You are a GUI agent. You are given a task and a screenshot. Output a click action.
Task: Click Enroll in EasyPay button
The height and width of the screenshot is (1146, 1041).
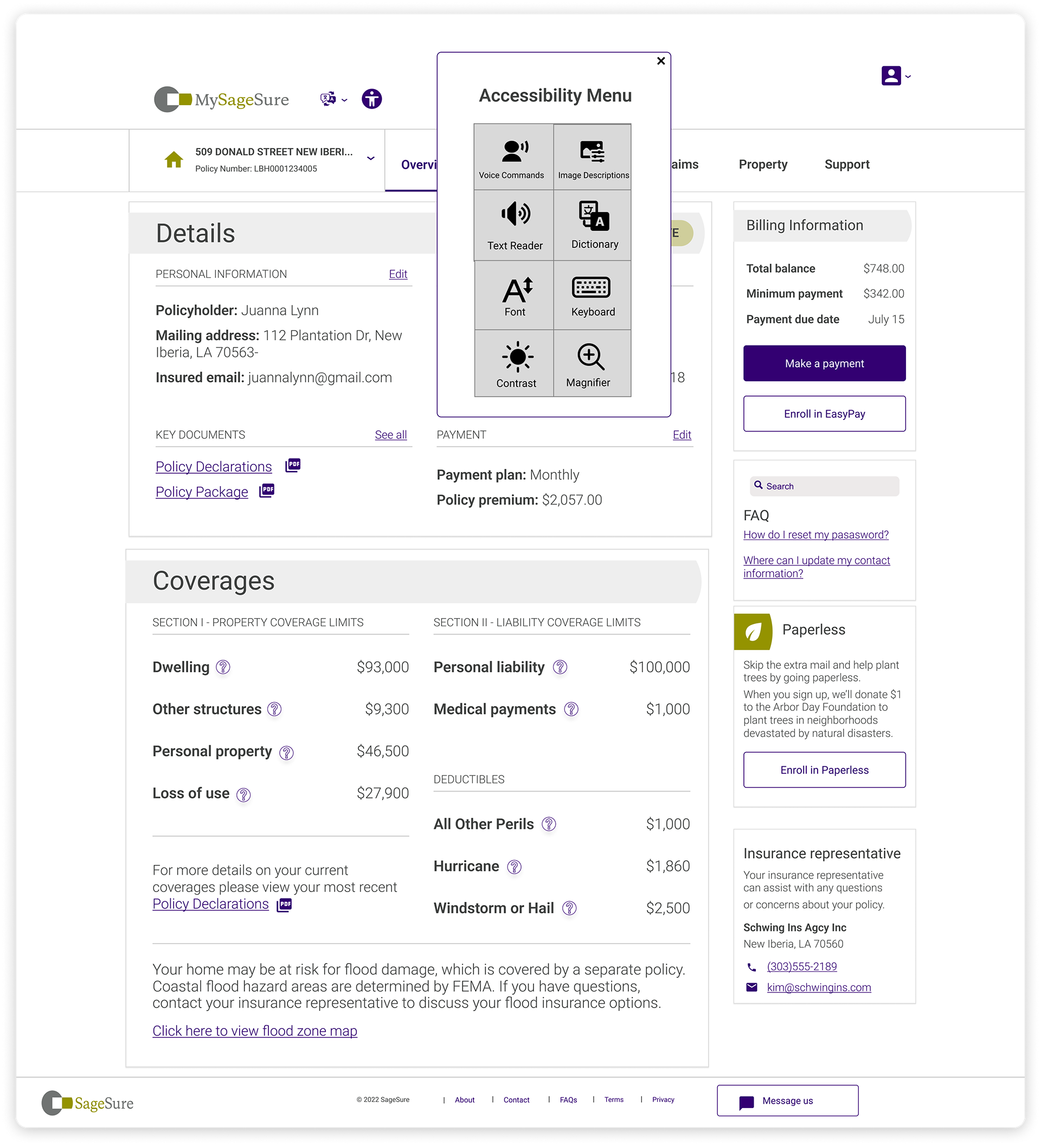[824, 414]
